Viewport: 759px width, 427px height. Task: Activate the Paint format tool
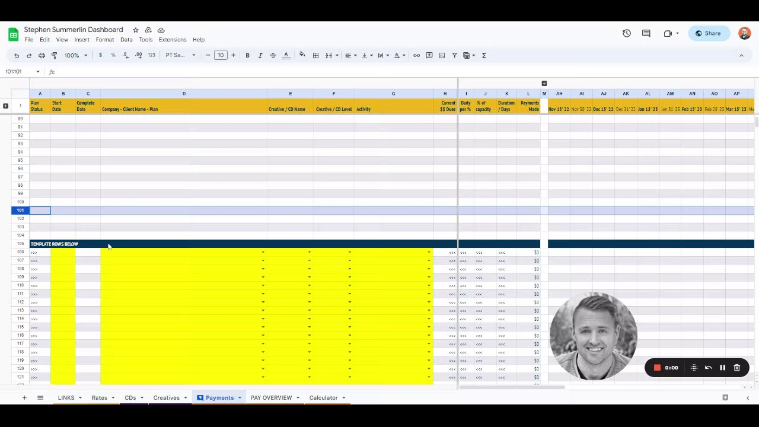(54, 55)
